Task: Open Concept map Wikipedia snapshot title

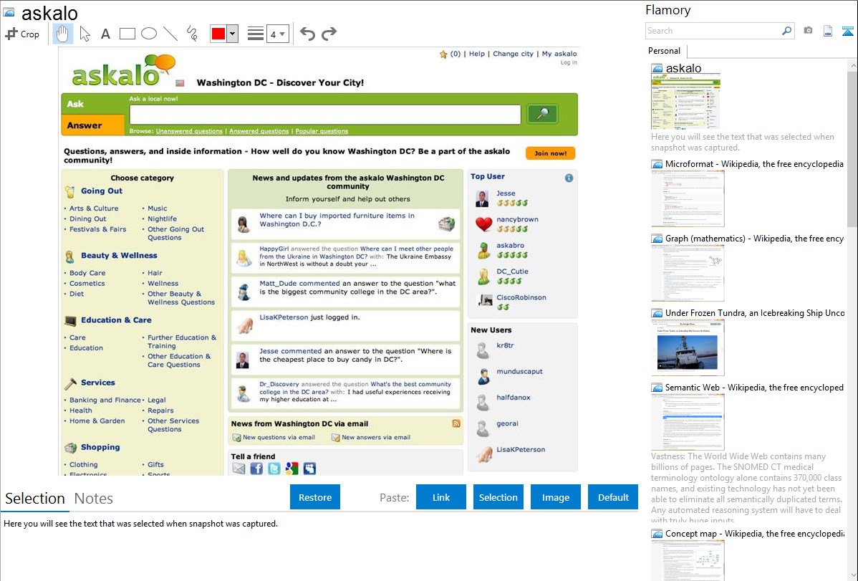Action: click(x=755, y=533)
